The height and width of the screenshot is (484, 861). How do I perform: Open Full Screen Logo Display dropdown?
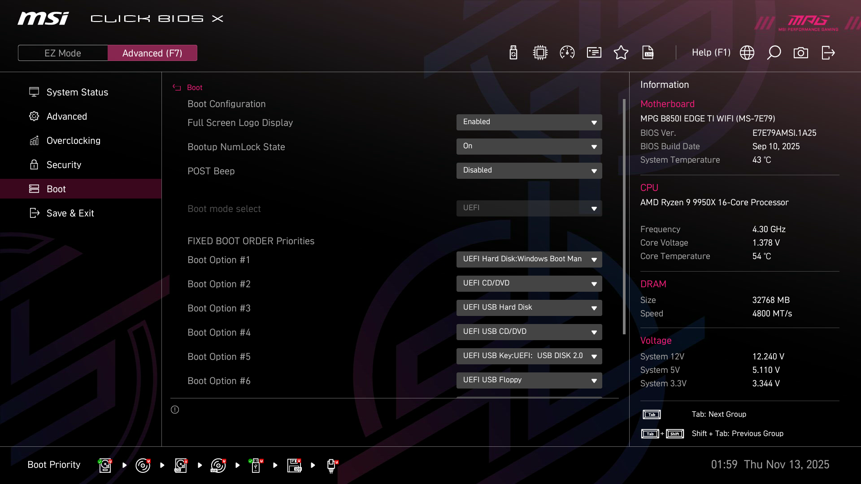pos(529,122)
